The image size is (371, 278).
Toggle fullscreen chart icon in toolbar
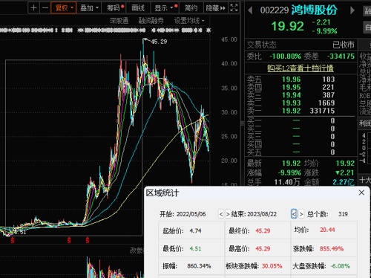click(x=234, y=8)
